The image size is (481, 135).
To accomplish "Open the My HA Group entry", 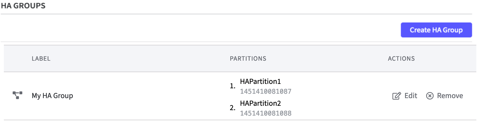I will (x=52, y=96).
